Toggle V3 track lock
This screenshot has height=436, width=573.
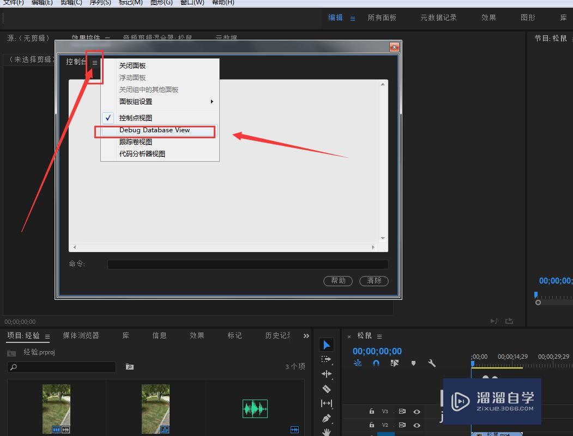tap(372, 411)
